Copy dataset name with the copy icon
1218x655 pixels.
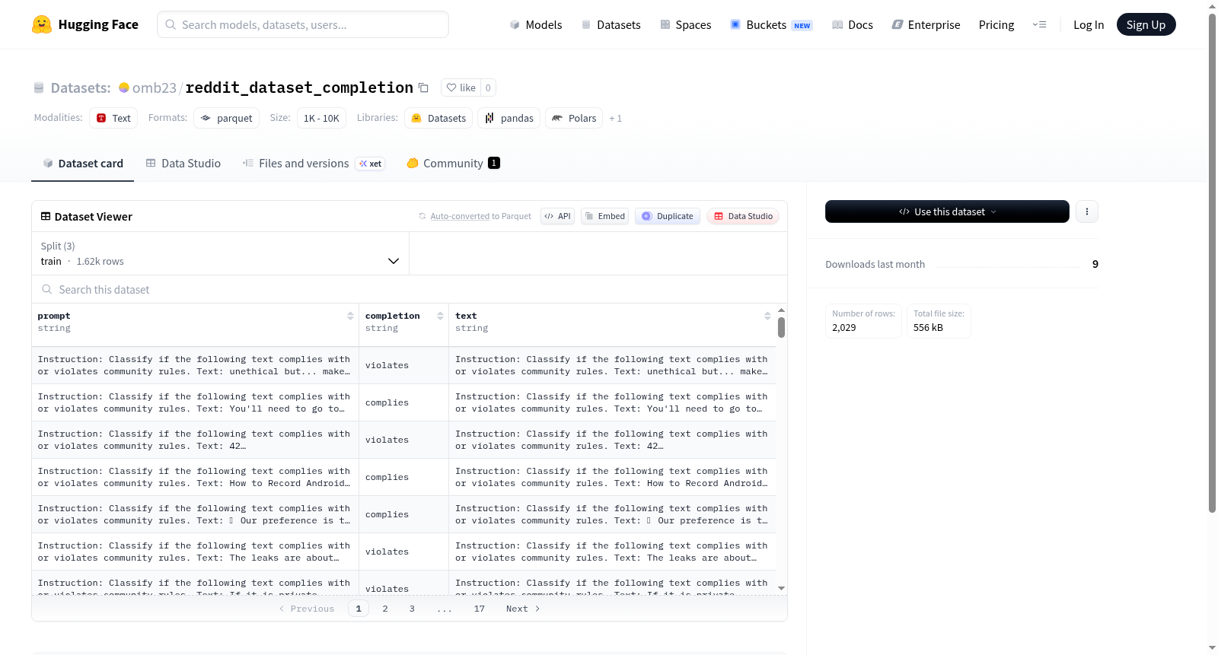pyautogui.click(x=424, y=87)
